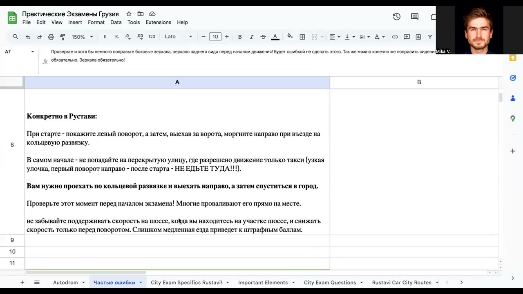
Task: Open the fill color picker
Action: [x=290, y=37]
